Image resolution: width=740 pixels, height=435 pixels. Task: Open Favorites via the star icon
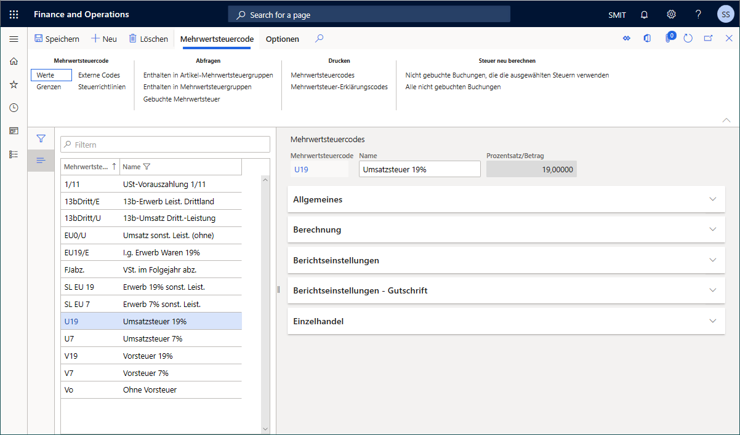pos(13,84)
